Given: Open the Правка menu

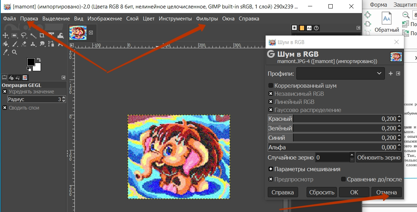Looking at the screenshot, I should coord(29,19).
